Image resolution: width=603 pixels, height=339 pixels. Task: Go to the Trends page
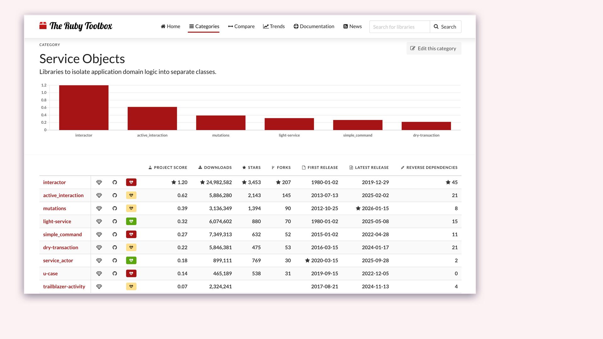274,26
